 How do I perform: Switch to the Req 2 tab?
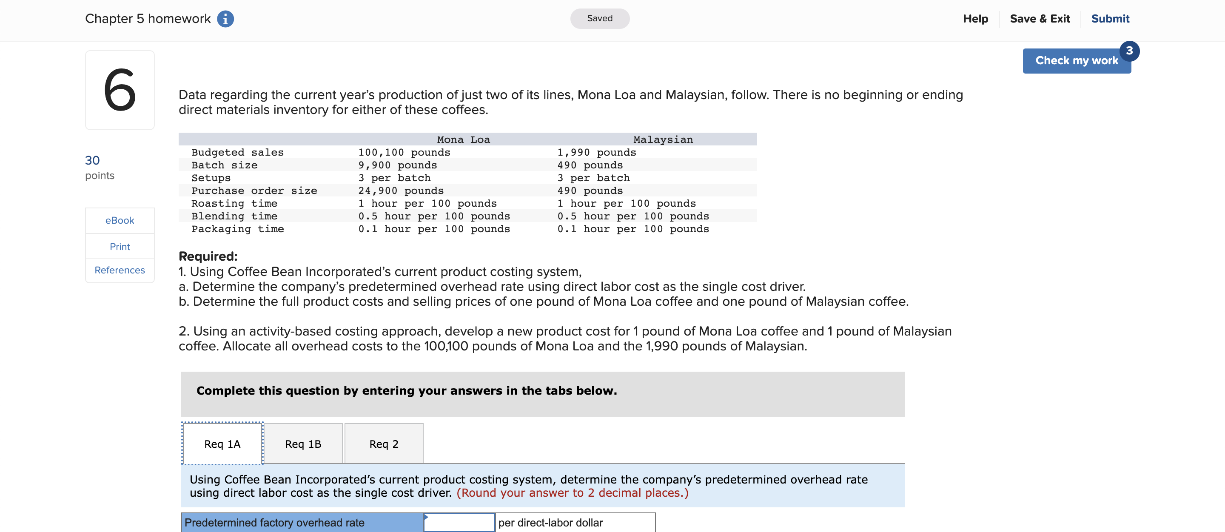[x=384, y=444]
